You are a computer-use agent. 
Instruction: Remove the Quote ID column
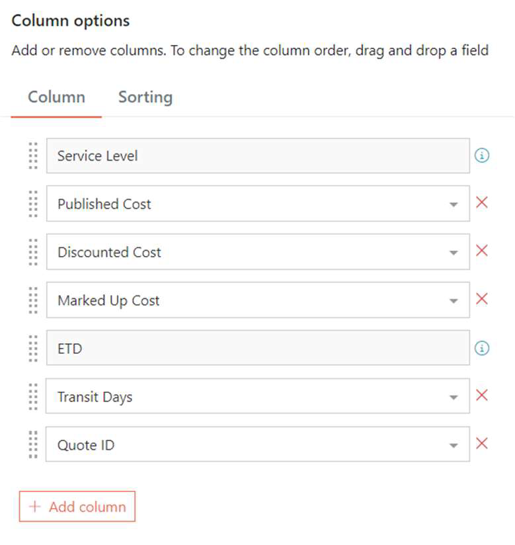pos(482,444)
